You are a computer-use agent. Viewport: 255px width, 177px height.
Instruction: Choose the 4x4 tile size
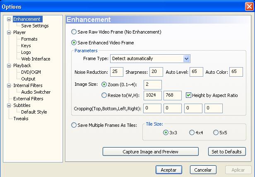(x=192, y=133)
